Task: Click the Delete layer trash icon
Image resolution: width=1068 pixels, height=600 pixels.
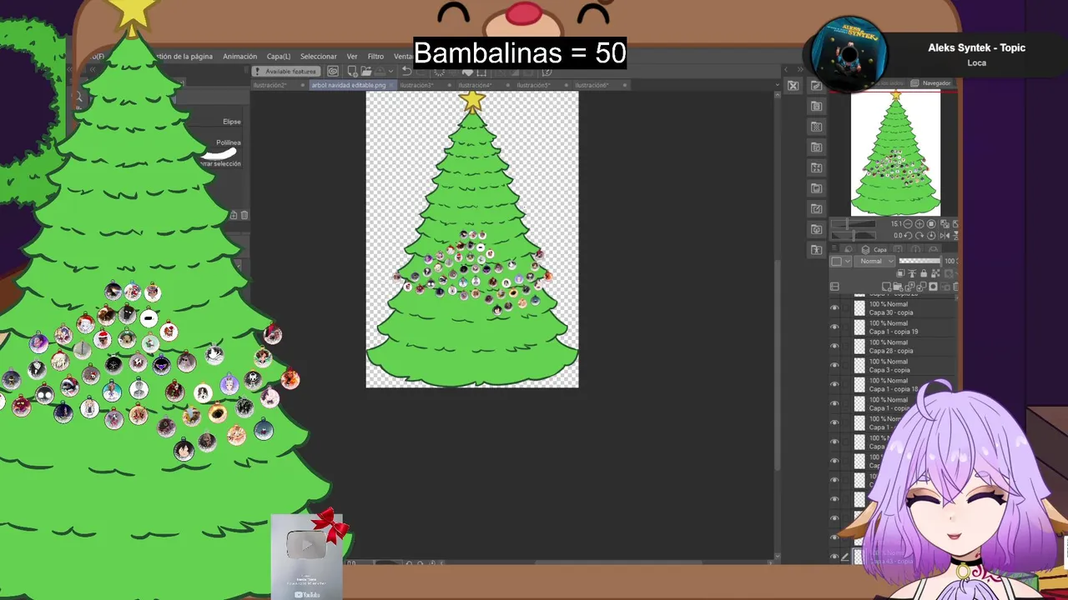Action: (956, 287)
